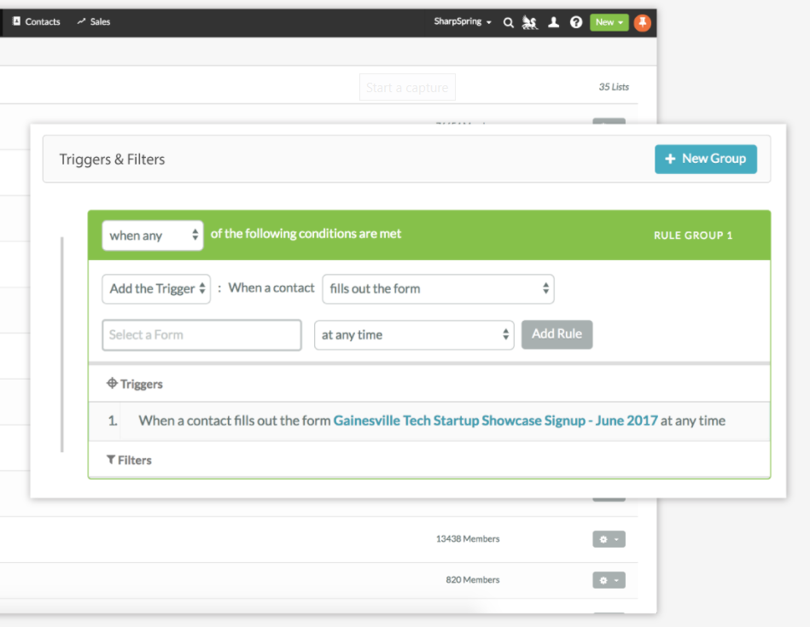The image size is (810, 627).
Task: Open gear menu for 13438 Members list
Action: [609, 539]
